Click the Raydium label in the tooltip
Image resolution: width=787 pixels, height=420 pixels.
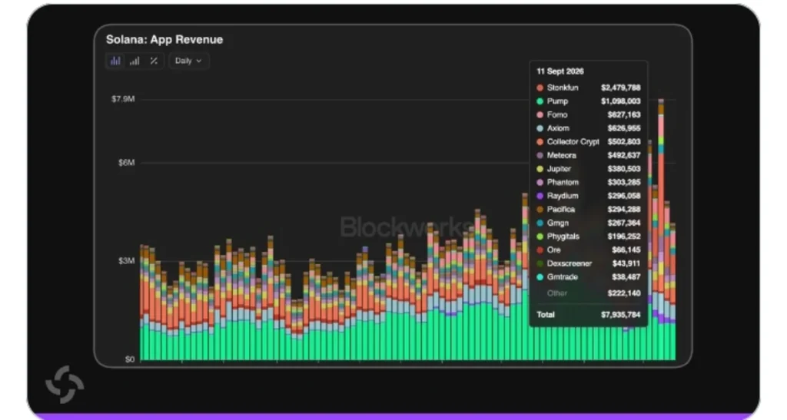[563, 196]
